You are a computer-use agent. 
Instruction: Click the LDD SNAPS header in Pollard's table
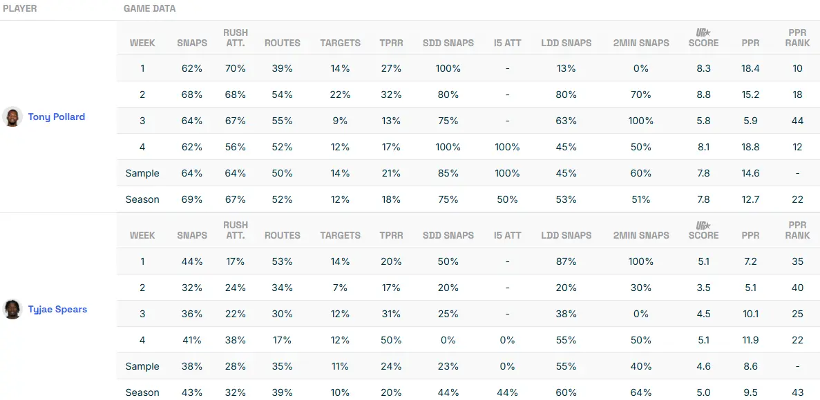[x=566, y=43]
